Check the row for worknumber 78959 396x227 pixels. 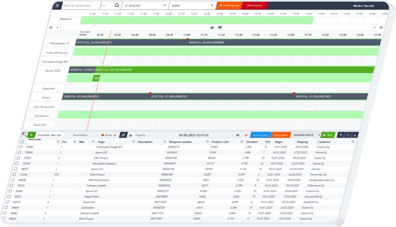pyautogui.click(x=19, y=152)
